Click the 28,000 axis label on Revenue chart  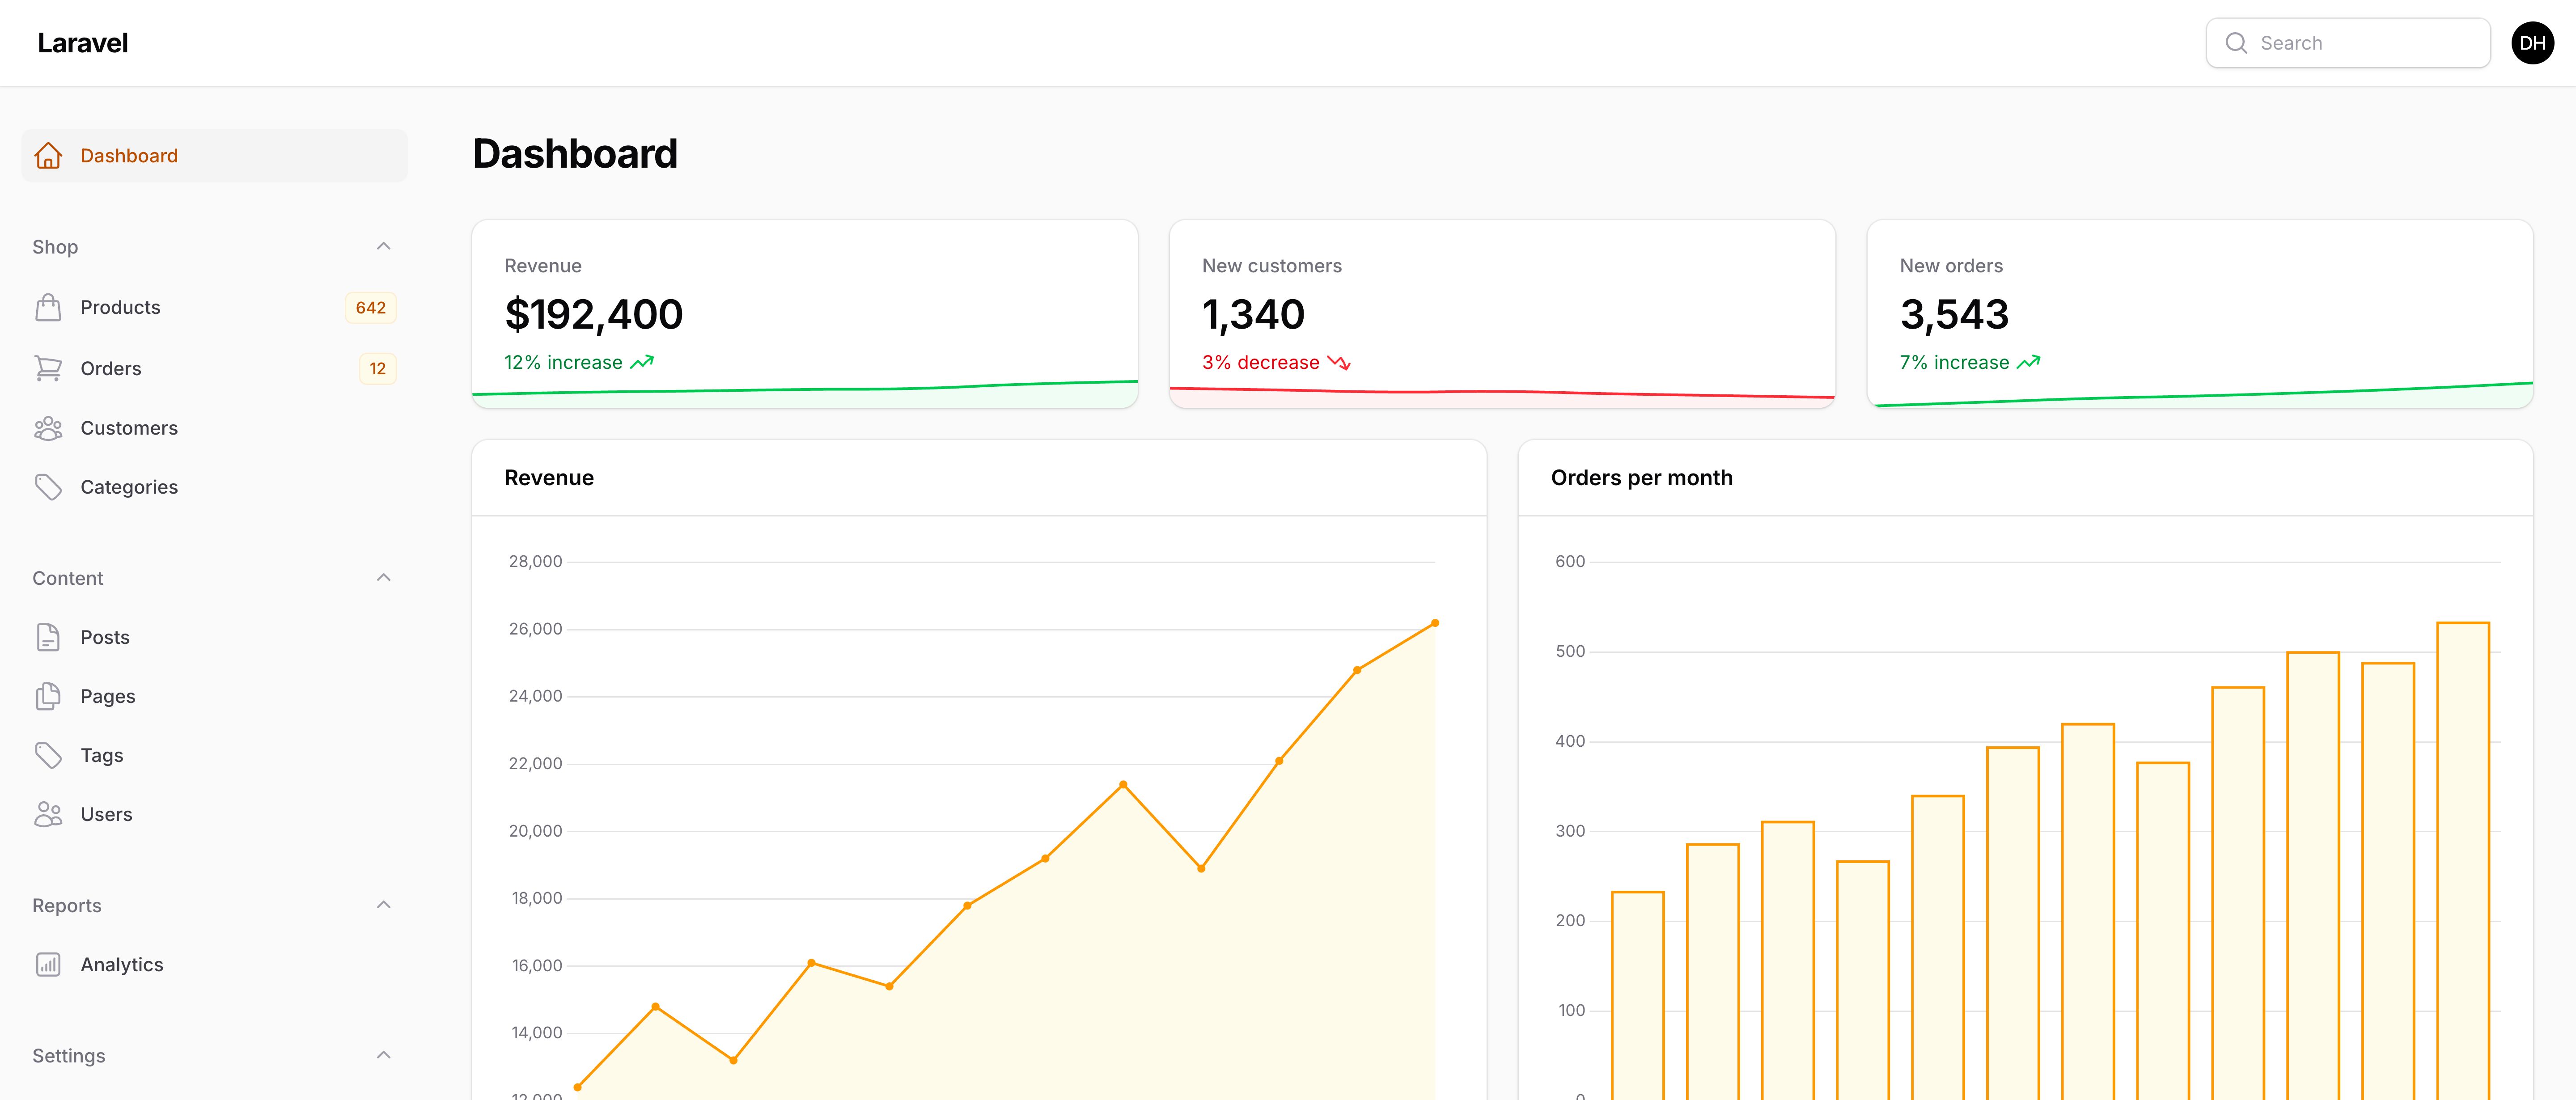(x=535, y=561)
